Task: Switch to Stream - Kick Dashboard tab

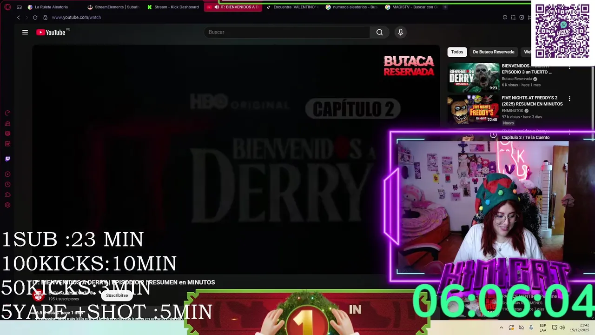Action: click(x=173, y=7)
